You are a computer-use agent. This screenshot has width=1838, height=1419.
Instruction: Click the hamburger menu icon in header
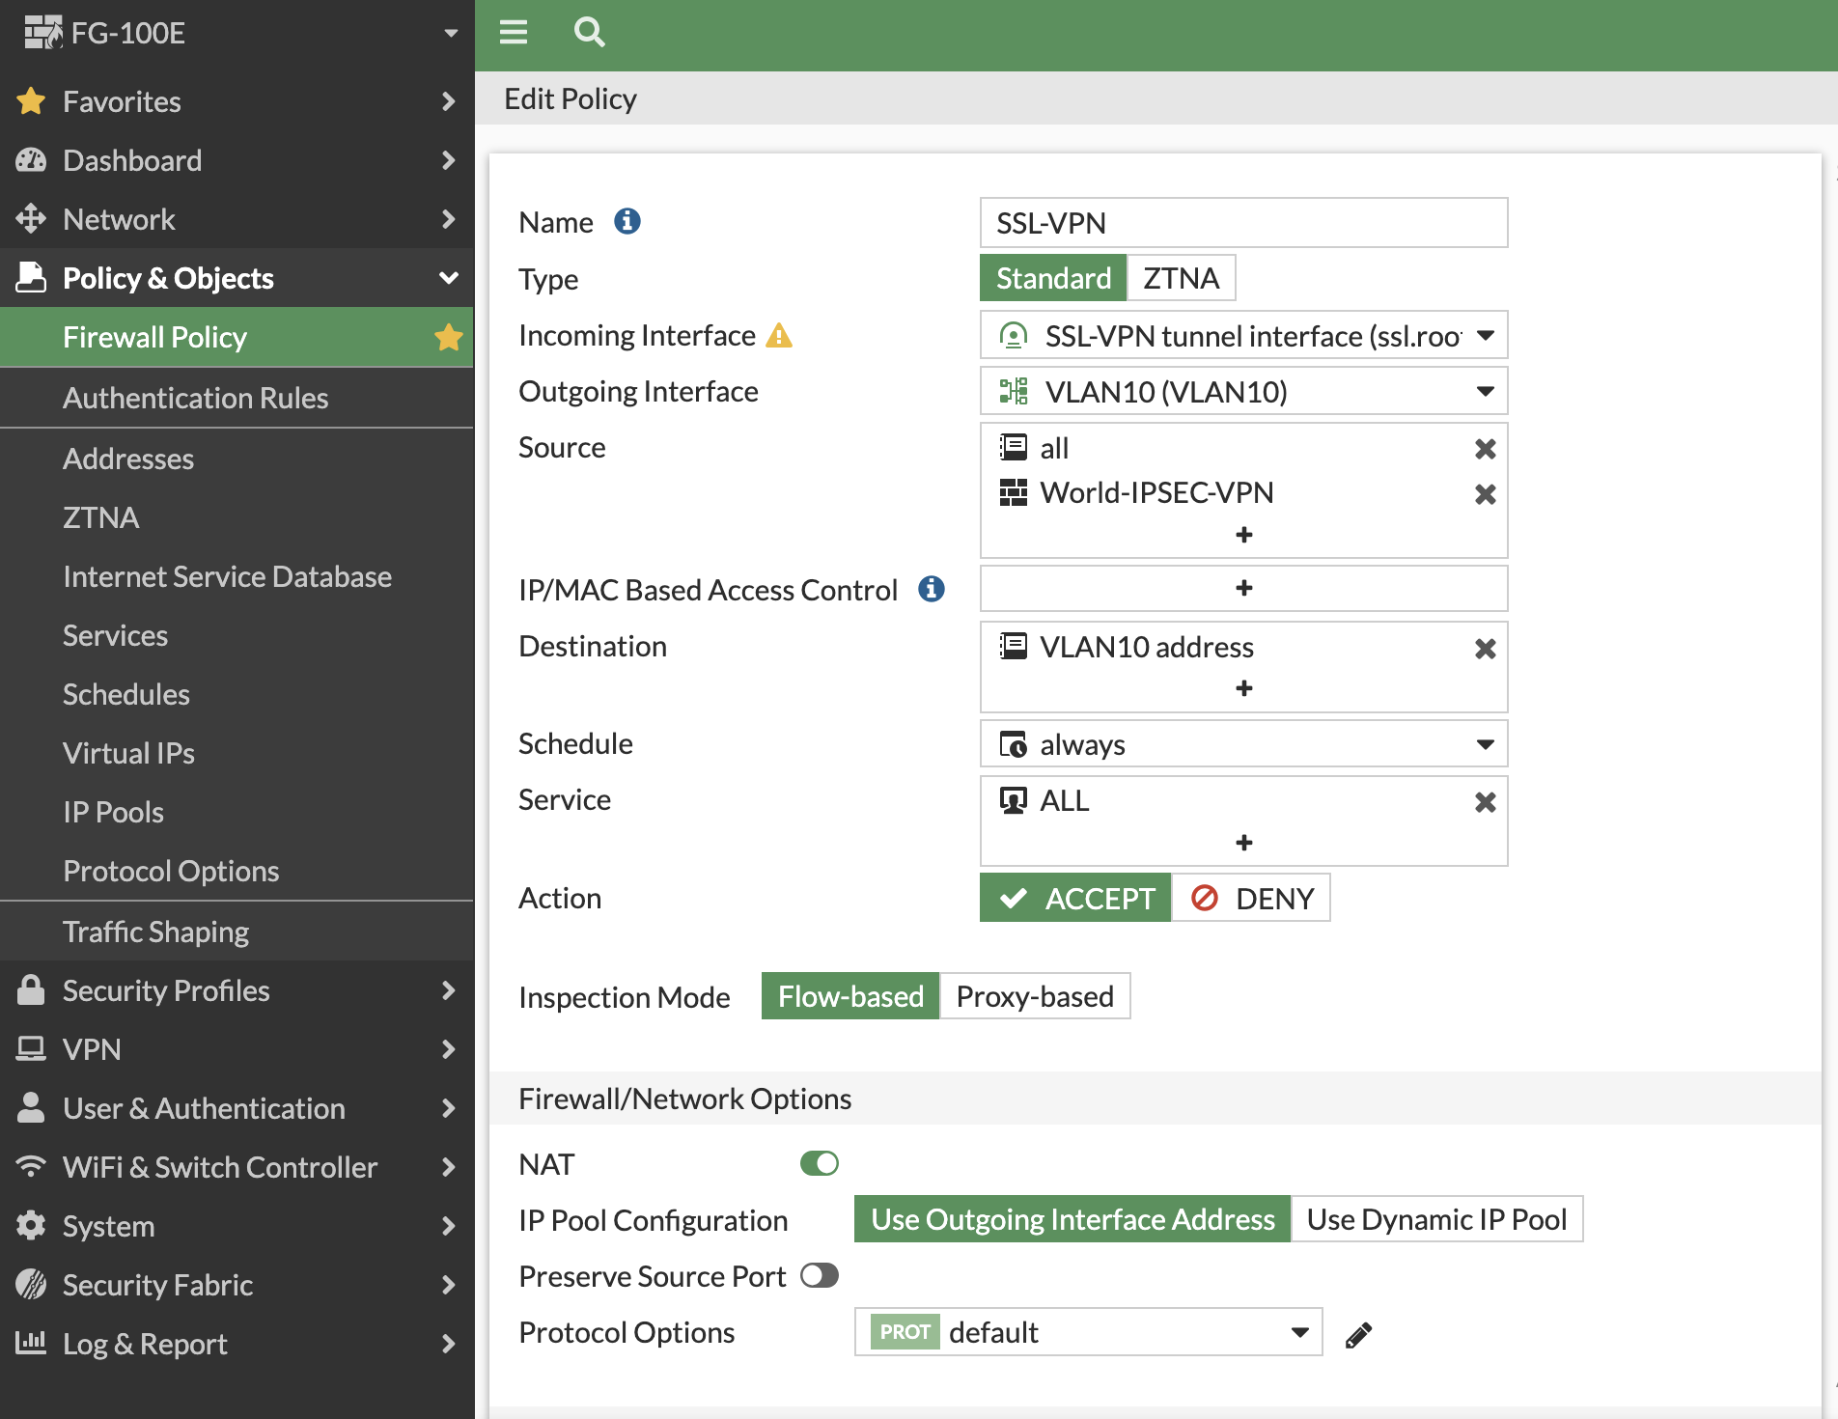coord(513,33)
